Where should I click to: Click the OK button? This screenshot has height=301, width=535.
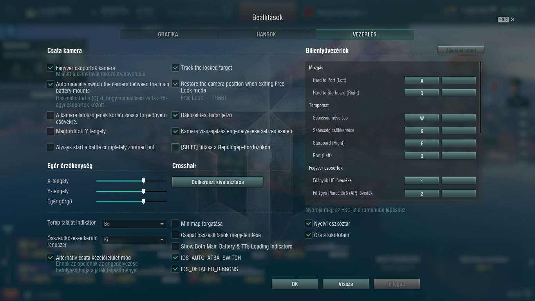coord(295,284)
